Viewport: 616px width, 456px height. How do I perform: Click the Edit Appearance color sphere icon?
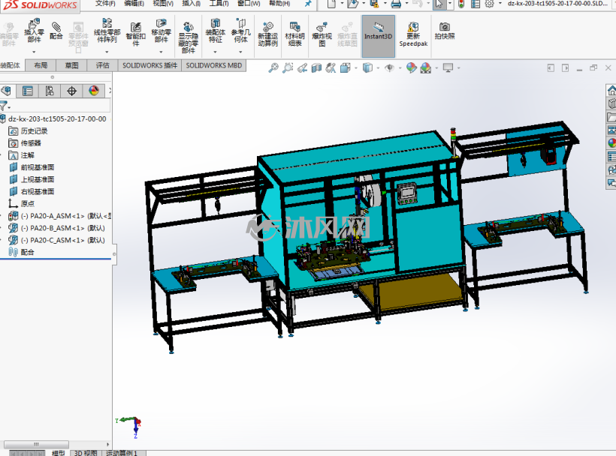tap(412, 67)
